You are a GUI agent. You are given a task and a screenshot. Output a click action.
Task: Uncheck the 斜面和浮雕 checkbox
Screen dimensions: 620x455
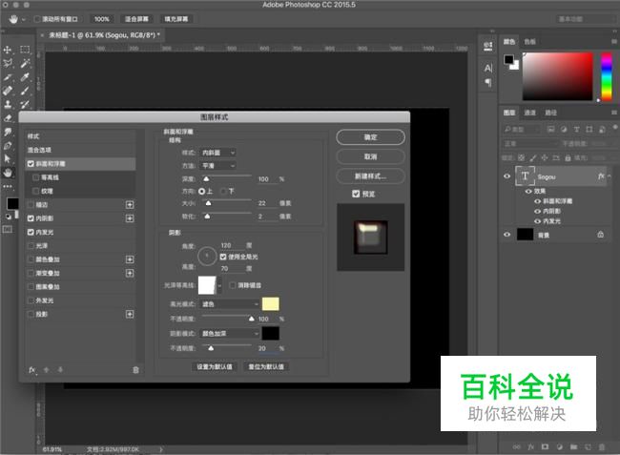coord(31,164)
